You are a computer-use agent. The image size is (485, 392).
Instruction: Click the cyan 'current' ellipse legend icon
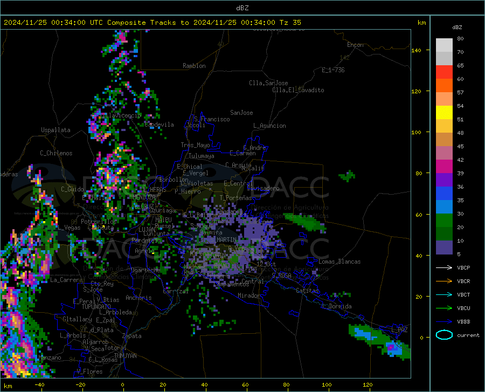pyautogui.click(x=444, y=335)
